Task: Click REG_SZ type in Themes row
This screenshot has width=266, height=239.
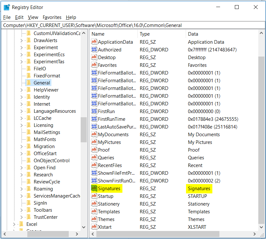Action: (x=147, y=219)
